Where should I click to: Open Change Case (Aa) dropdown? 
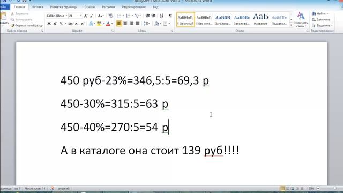click(100, 16)
